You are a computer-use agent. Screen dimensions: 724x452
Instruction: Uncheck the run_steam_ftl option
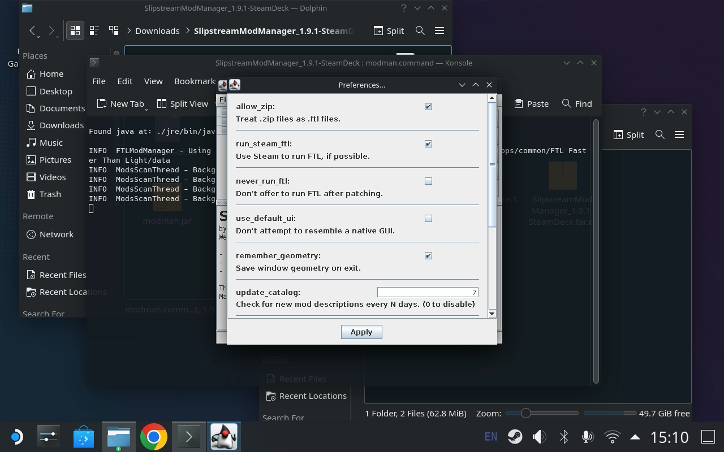click(x=428, y=144)
